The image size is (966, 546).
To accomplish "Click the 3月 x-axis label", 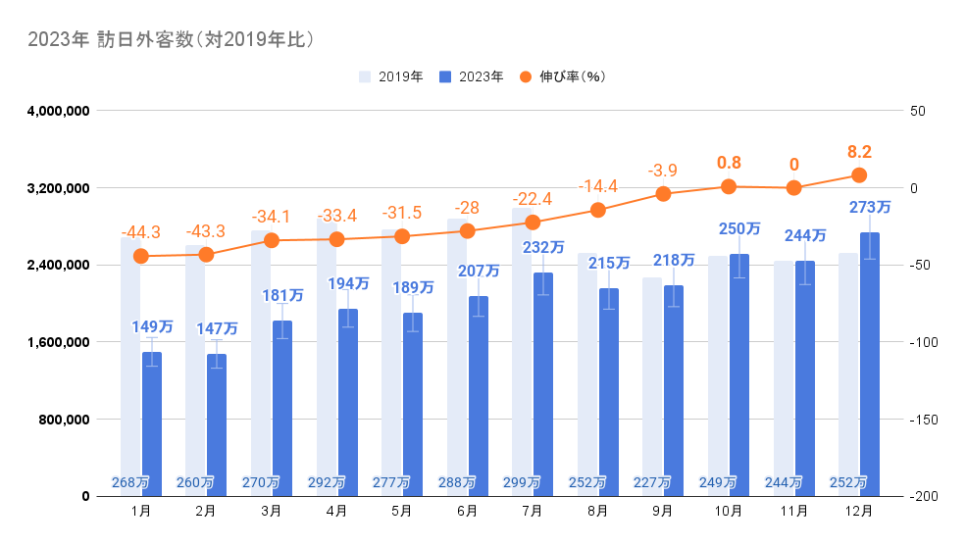I will [x=271, y=511].
